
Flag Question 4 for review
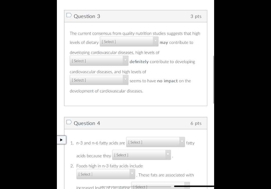69,122
